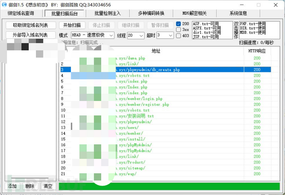Click the domain list horizontal scrollbar
Image resolution: width=285 pixels, height=195 pixels.
[30, 178]
